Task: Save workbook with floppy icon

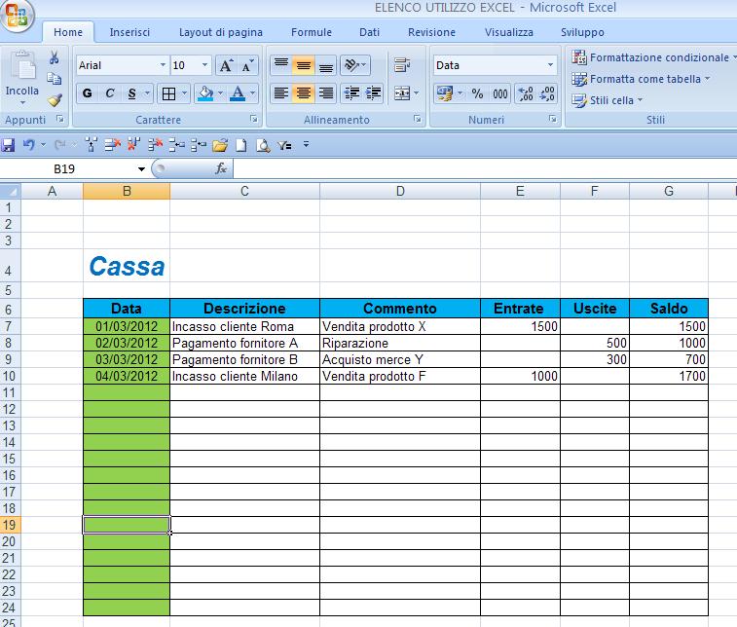Action: (x=8, y=145)
